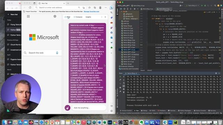
Task: Click PyCharm Debug bug icon in toolbar
Action: (205, 6)
